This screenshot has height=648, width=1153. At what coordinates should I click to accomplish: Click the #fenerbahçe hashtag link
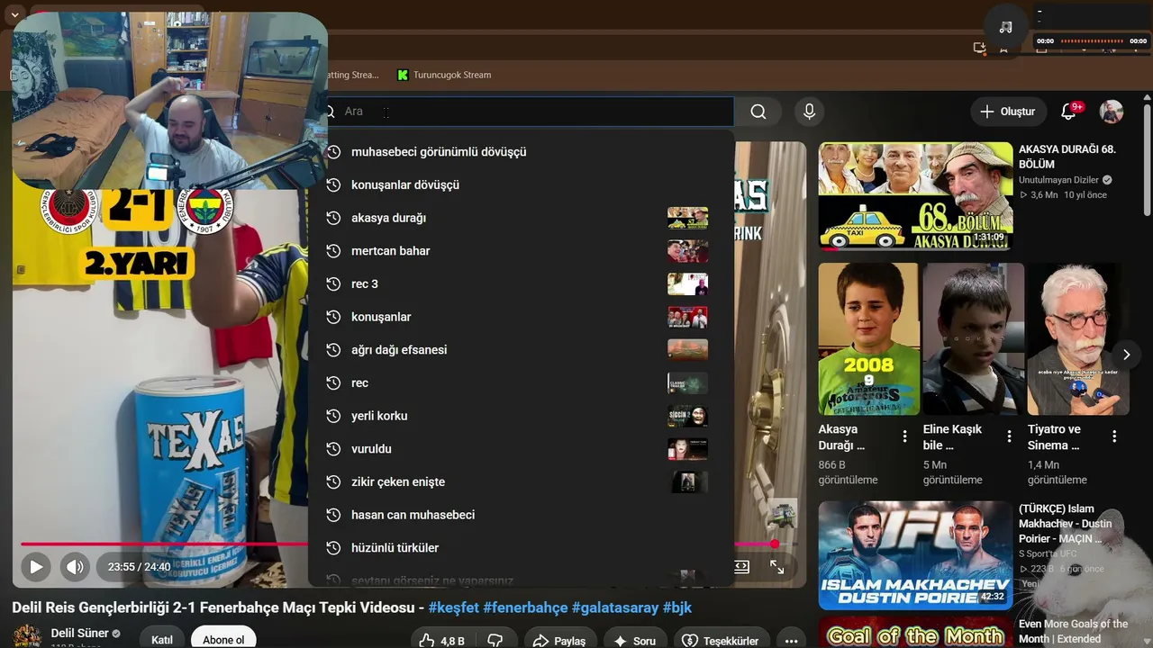pos(525,607)
